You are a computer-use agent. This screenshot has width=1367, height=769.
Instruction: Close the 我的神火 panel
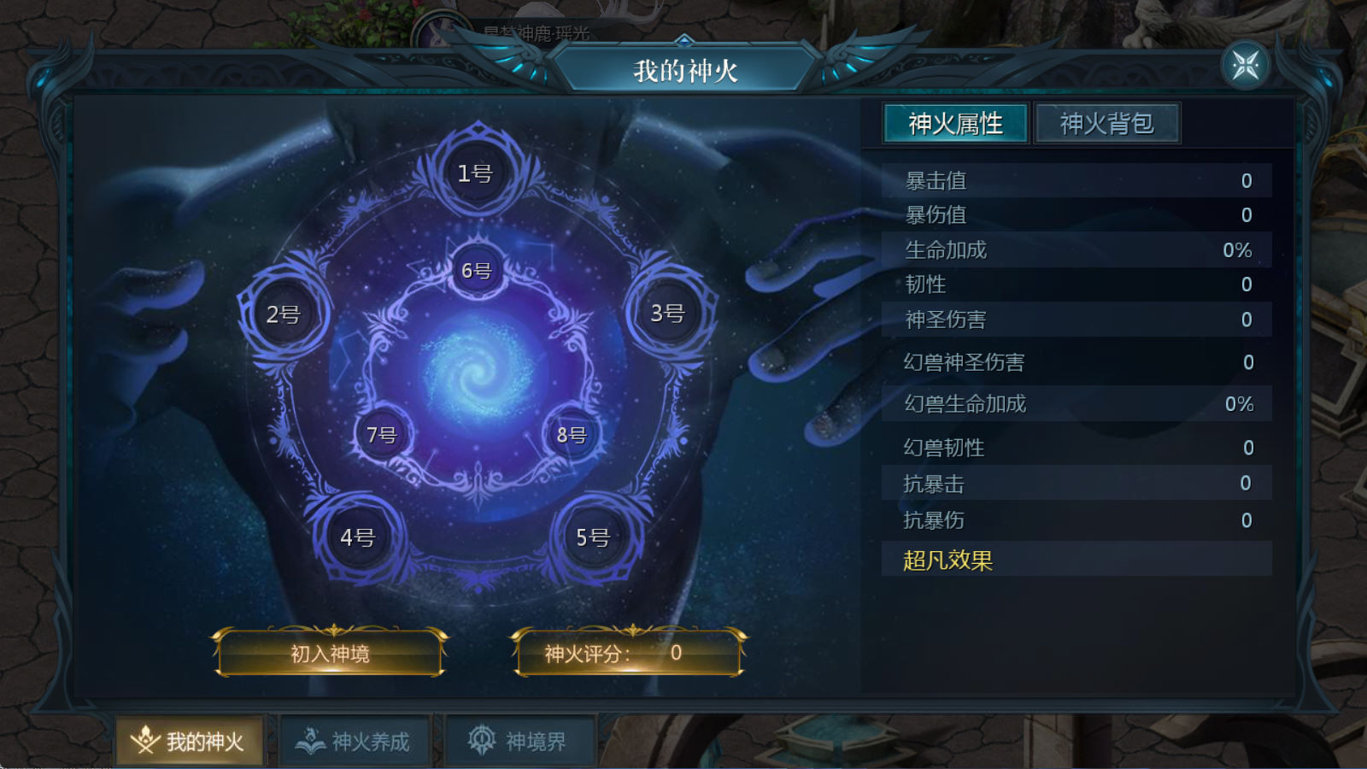1245,65
